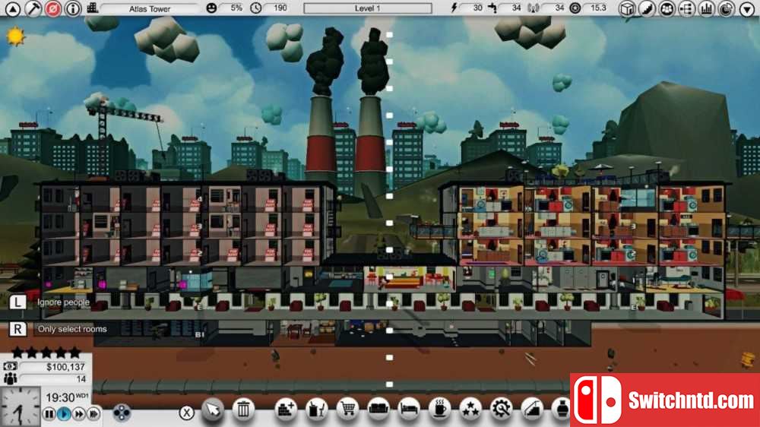Screen dimensions: 760x427
Task: Open the gear and wrench utilities category
Action: pos(501,410)
